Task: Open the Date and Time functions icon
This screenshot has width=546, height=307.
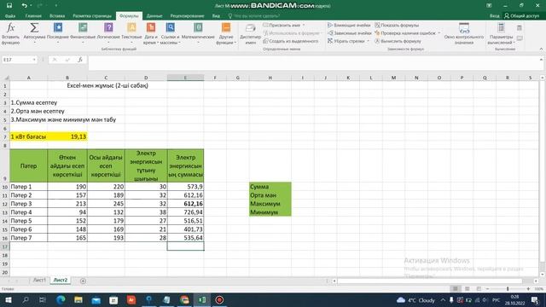Action: point(151,28)
